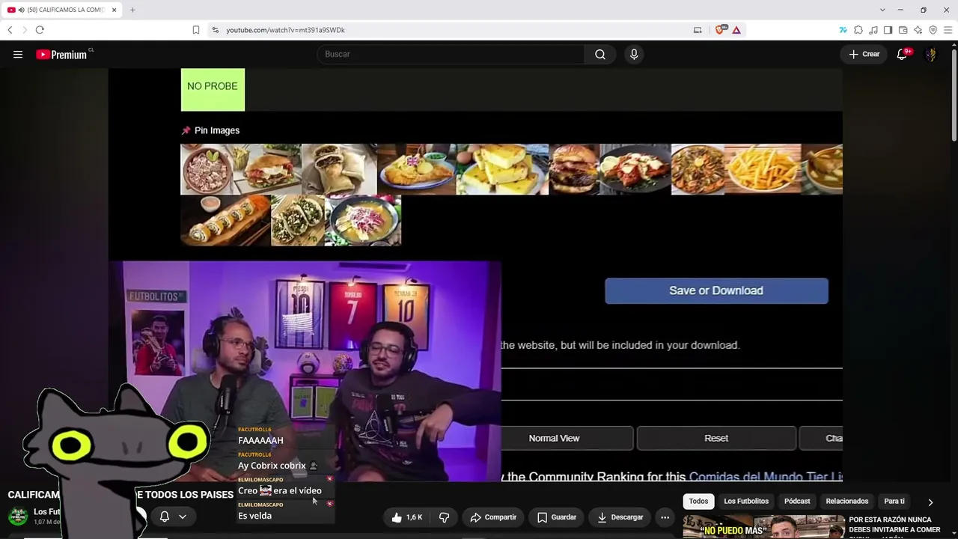Select the Relacionados filter chip
This screenshot has height=539, width=958.
(847, 502)
